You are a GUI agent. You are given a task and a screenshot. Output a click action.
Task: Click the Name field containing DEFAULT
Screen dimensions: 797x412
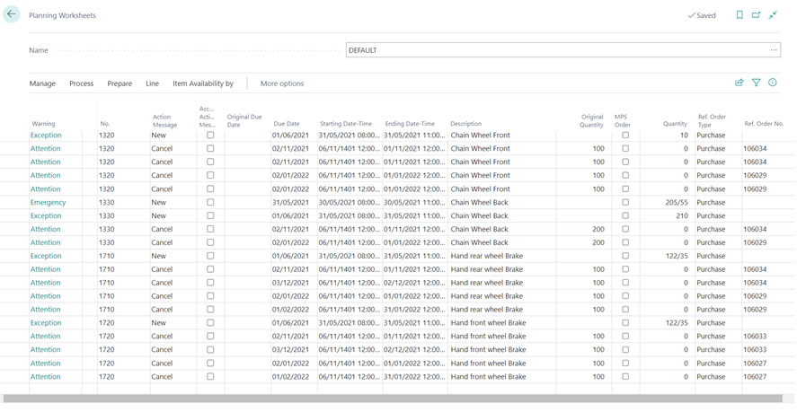coord(557,50)
